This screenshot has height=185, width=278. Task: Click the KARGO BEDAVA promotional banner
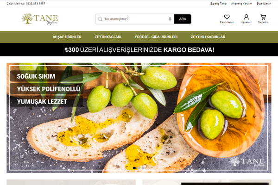tap(139, 49)
